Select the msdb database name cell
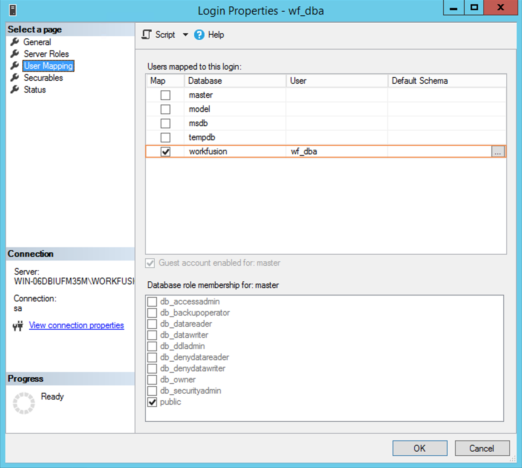Viewport: 522px width, 468px height. click(235, 123)
